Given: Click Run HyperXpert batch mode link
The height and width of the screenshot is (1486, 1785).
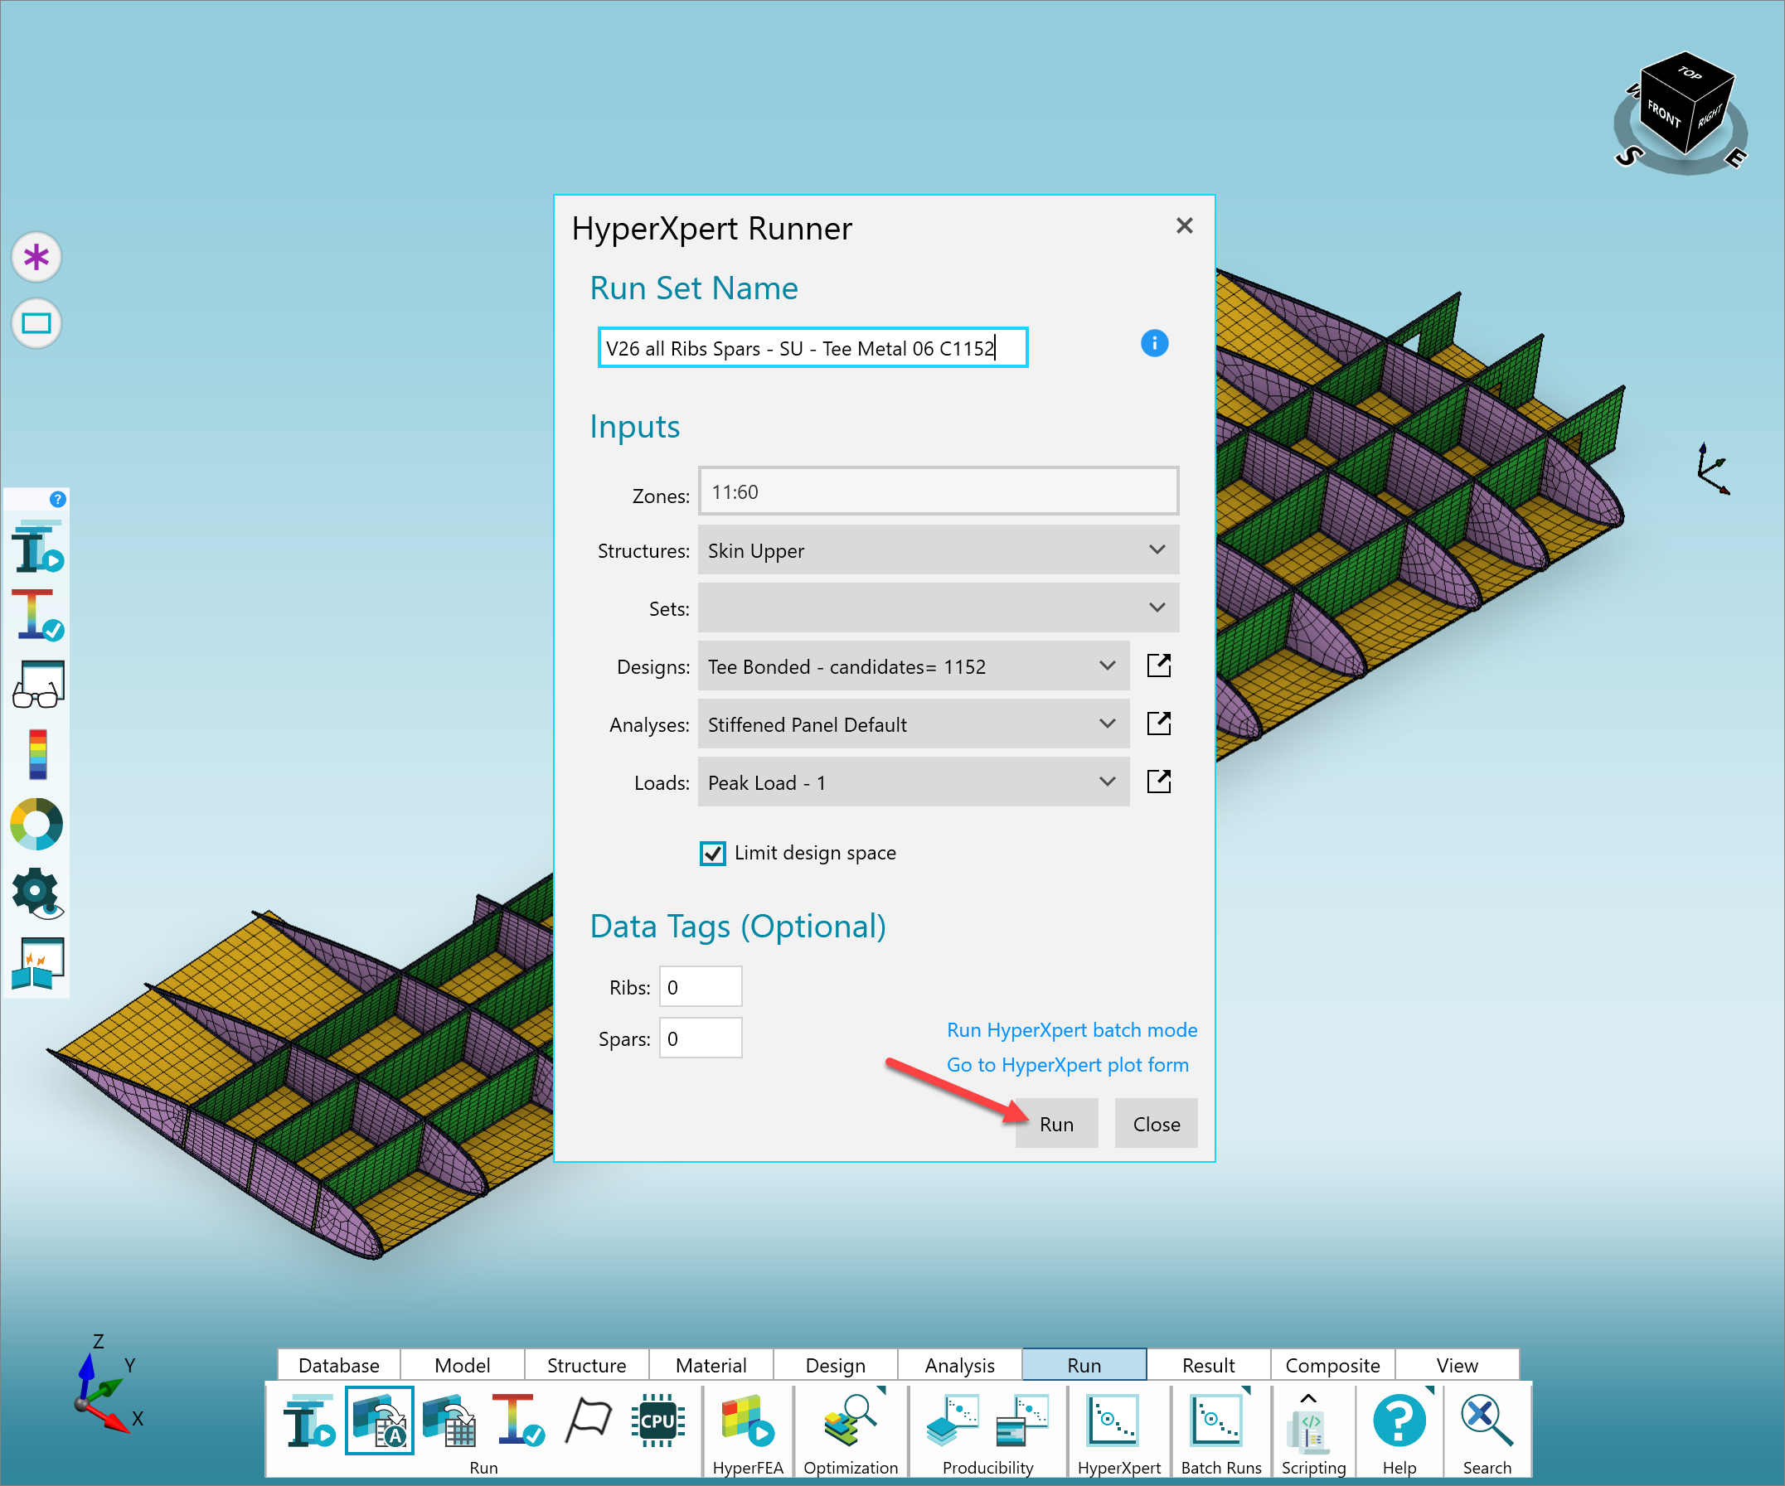Looking at the screenshot, I should point(1072,1029).
